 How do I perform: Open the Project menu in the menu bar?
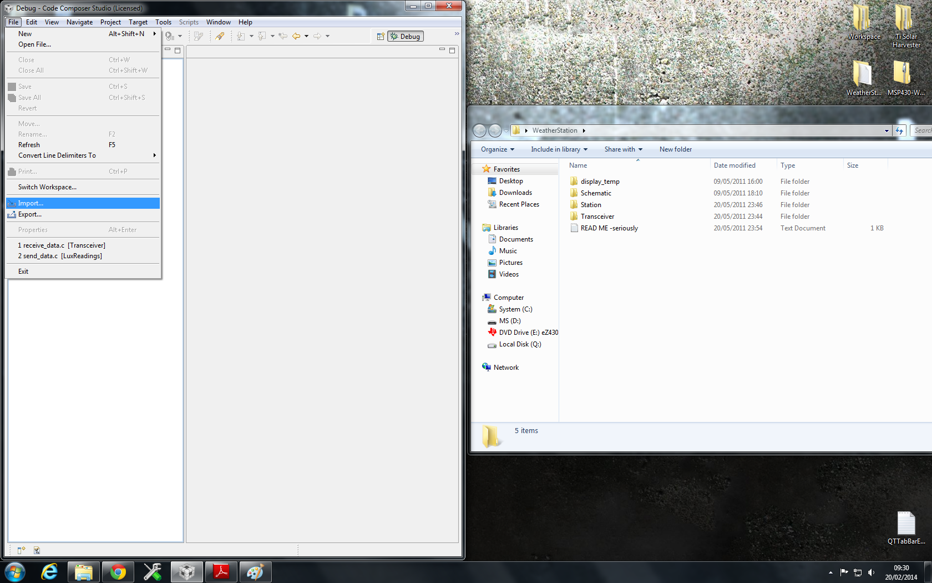pos(110,22)
